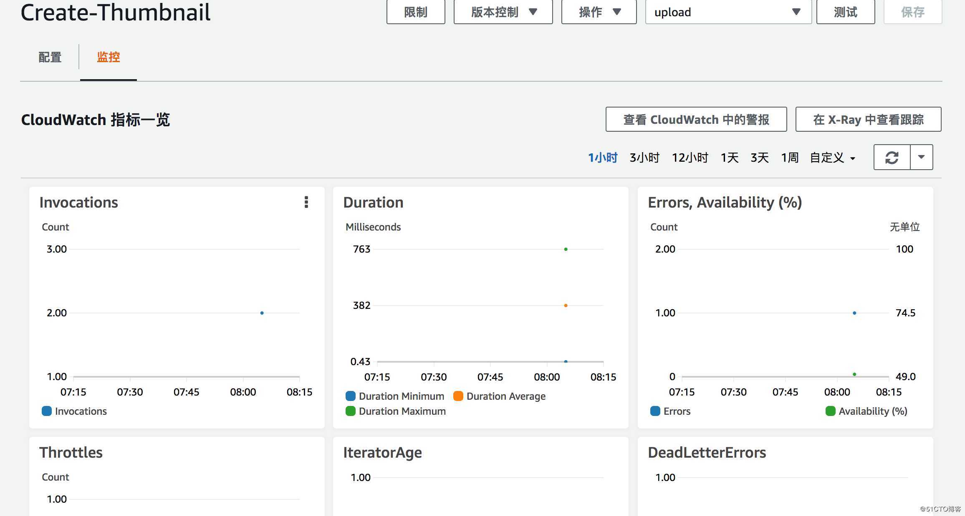This screenshot has width=965, height=516.
Task: Choose the 3天 time range
Action: (x=760, y=158)
